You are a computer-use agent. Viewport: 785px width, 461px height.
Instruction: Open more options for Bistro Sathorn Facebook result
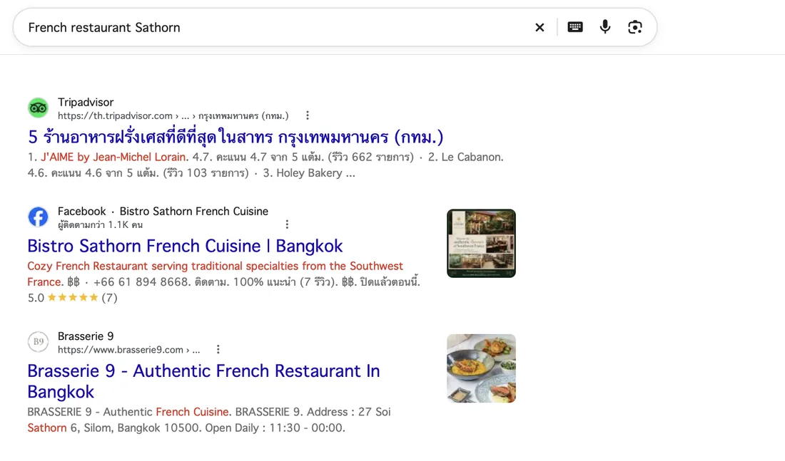pyautogui.click(x=287, y=224)
